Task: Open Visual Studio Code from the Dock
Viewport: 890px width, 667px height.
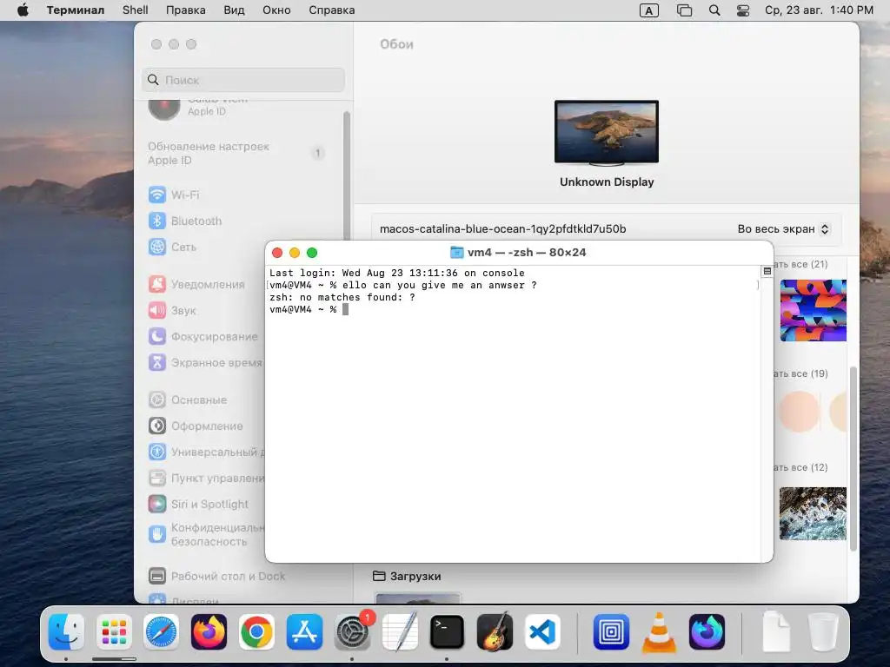Action: [542, 631]
